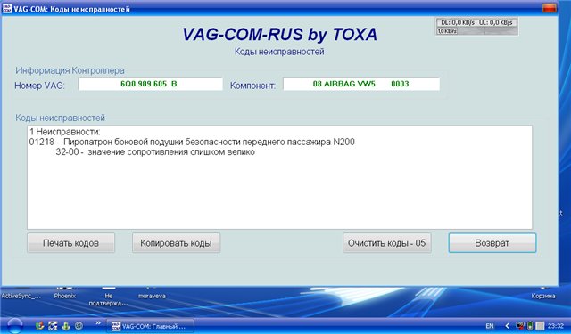The height and width of the screenshot is (334, 571).
Task: Clear fault codes with Очистить коды - 05
Action: [386, 243]
